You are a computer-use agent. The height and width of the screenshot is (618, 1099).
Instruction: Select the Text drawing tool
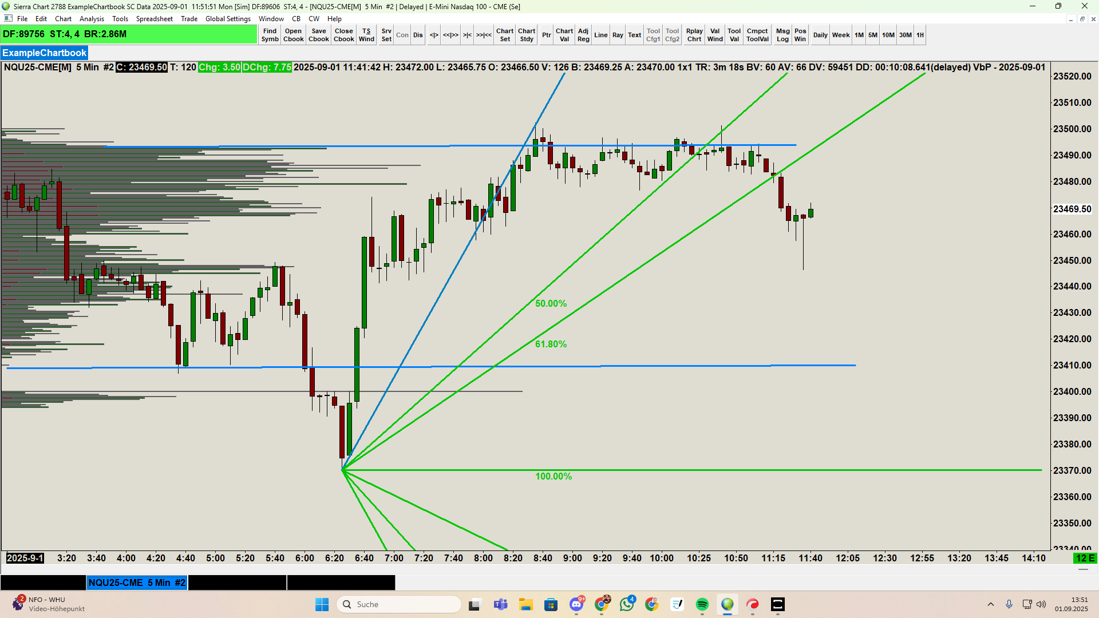(634, 35)
